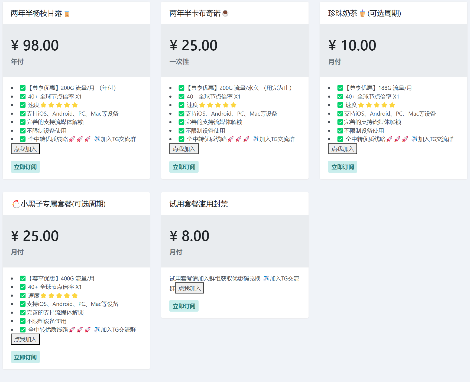Subscribe to the ¥98.00 yearly plan with 立即订阅

click(x=25, y=167)
